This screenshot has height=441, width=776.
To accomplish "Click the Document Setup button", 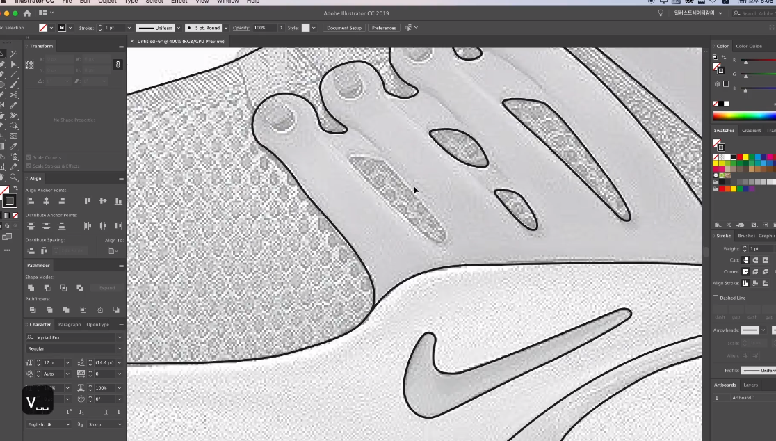I will coord(344,28).
